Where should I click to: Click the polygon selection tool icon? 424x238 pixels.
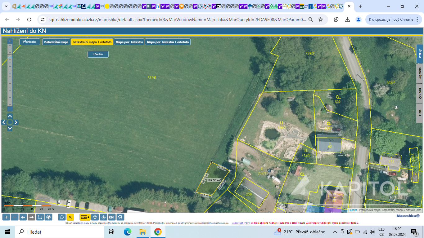coord(120,217)
